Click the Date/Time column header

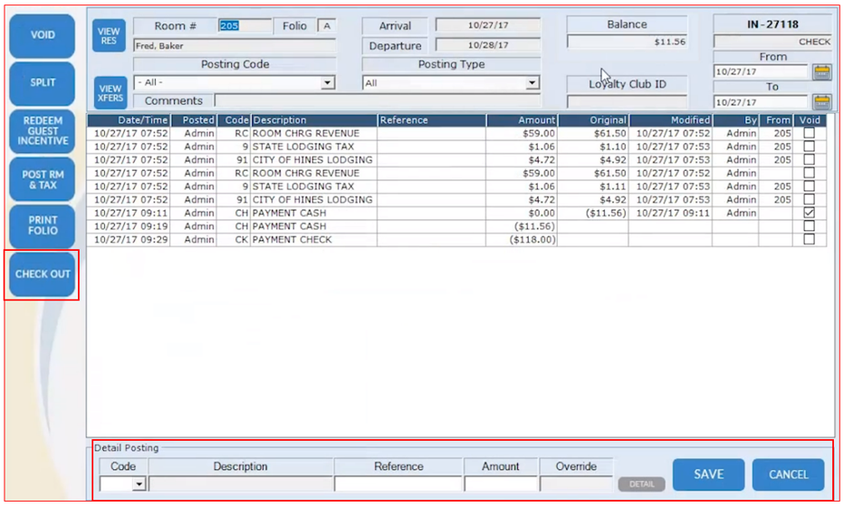(x=129, y=120)
